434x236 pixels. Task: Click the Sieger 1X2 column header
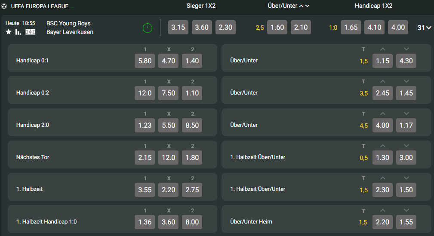pos(201,6)
